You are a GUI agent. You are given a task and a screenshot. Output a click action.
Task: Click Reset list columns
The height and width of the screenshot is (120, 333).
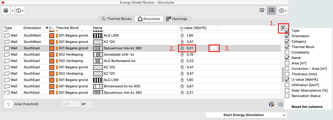[307, 107]
